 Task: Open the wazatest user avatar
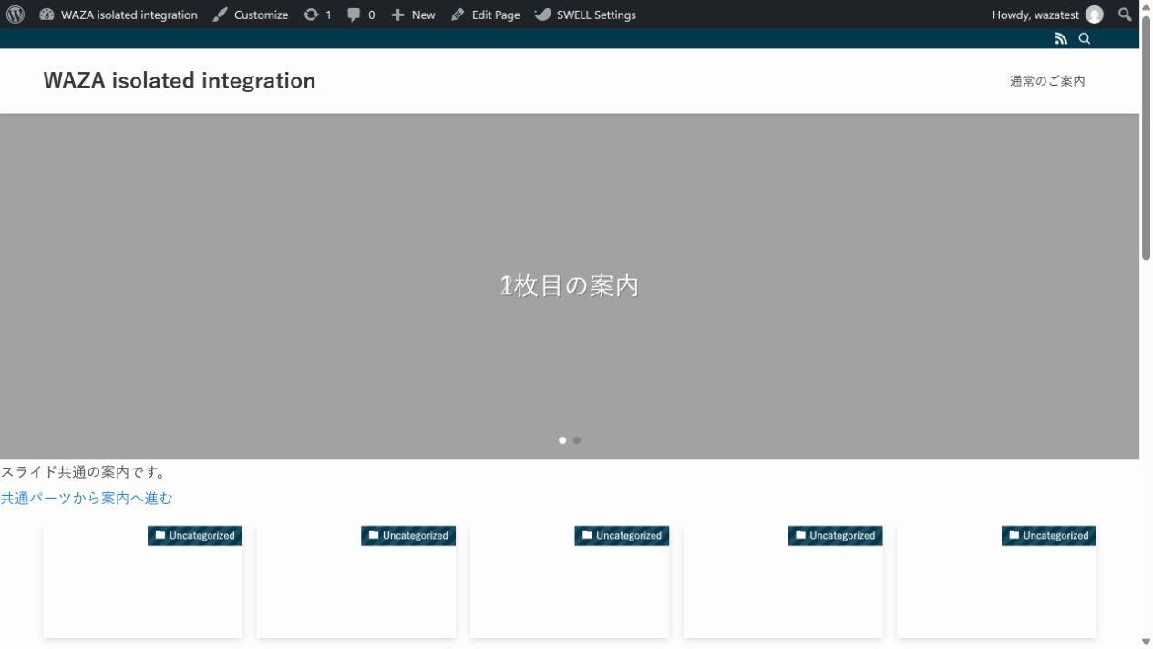[1094, 15]
